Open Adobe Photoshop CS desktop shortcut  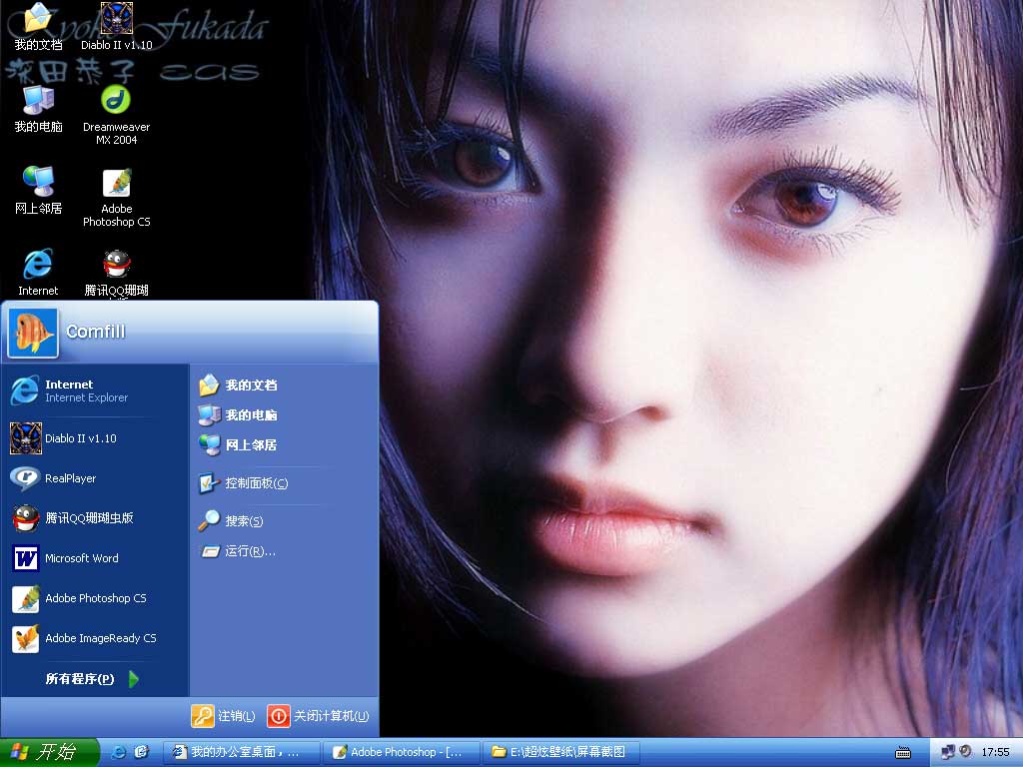117,185
